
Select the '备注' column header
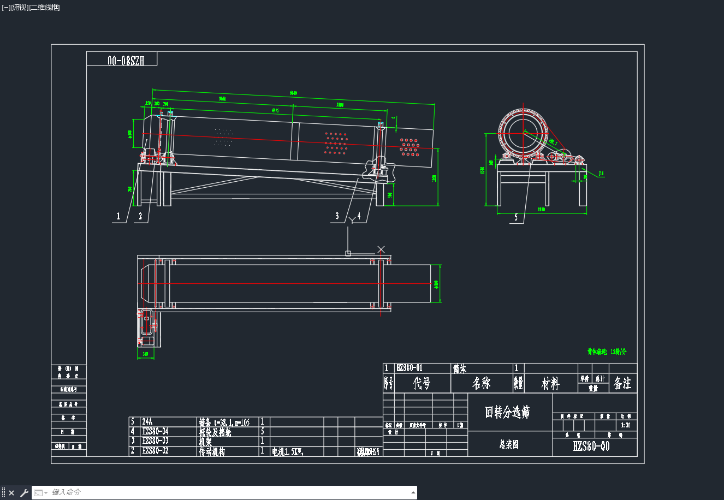(622, 384)
